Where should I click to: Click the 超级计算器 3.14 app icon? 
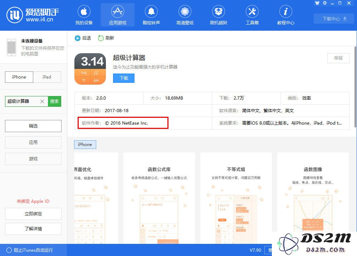coord(90,69)
